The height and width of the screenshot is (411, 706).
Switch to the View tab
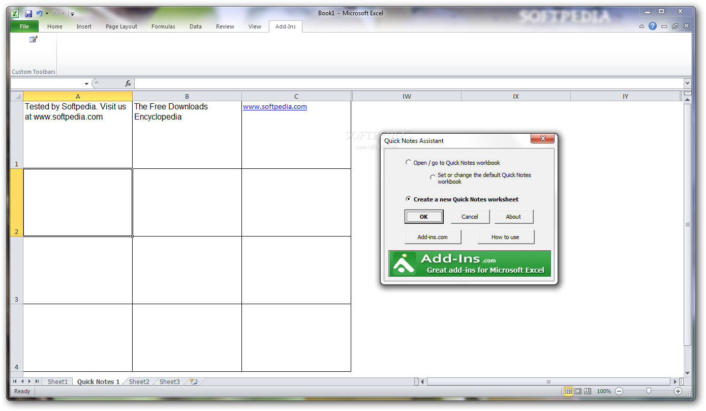pyautogui.click(x=255, y=26)
